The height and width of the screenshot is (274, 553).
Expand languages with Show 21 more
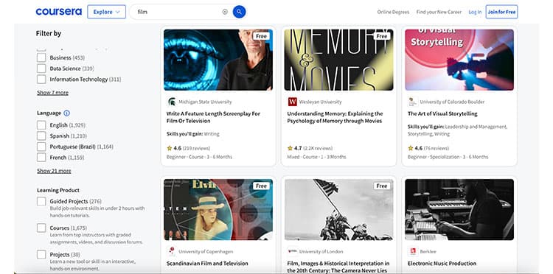(x=54, y=171)
